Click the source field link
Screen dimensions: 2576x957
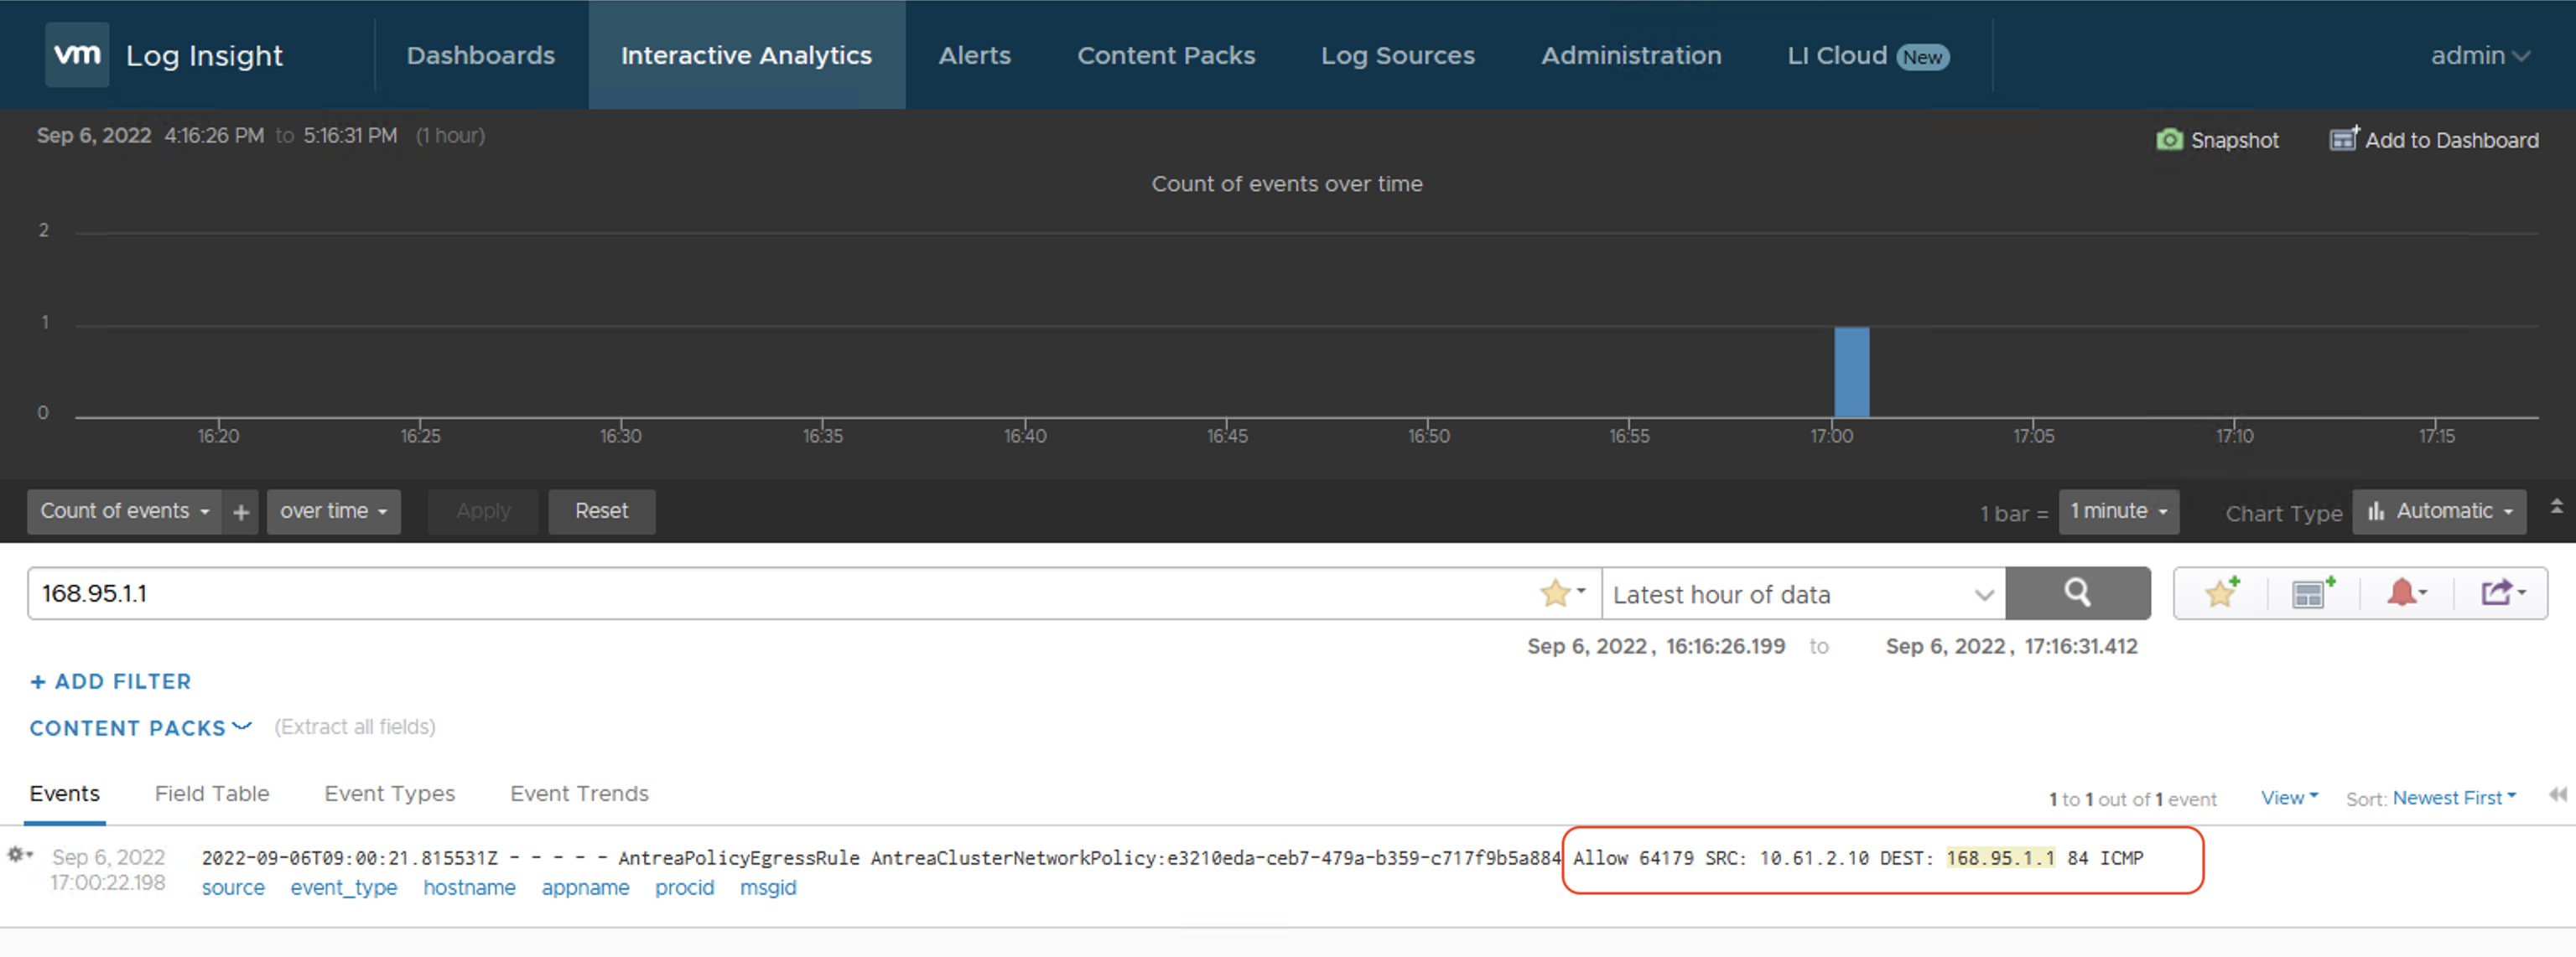(233, 888)
